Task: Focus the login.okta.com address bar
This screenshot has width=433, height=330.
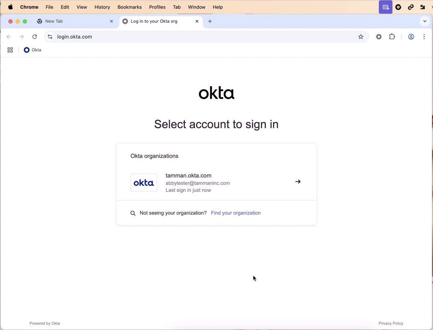Action: [207, 37]
